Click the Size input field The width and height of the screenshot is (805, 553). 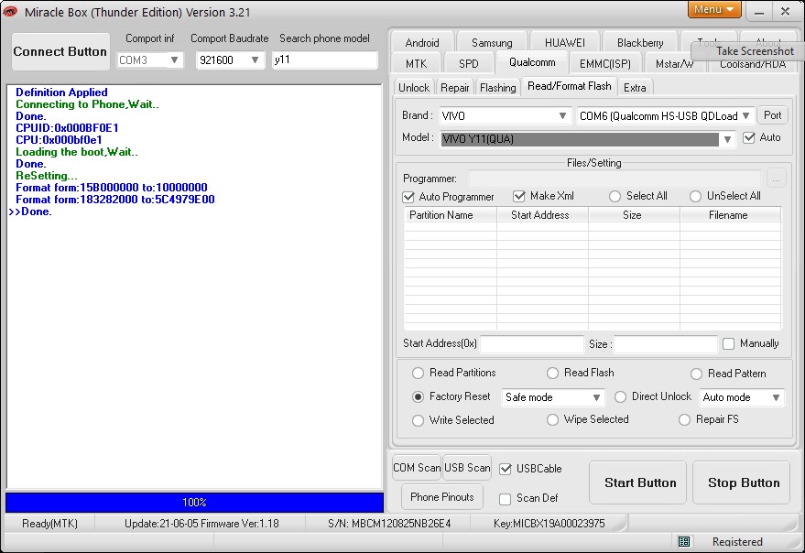coord(666,344)
